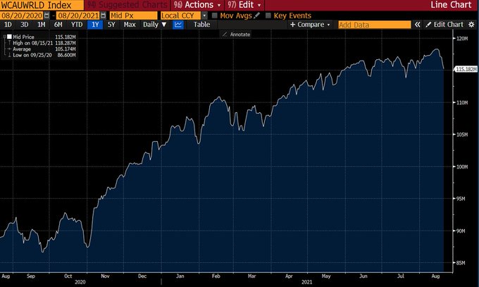Image resolution: width=479 pixels, height=287 pixels.
Task: Select the 1M time range tab
Action: tap(42, 25)
